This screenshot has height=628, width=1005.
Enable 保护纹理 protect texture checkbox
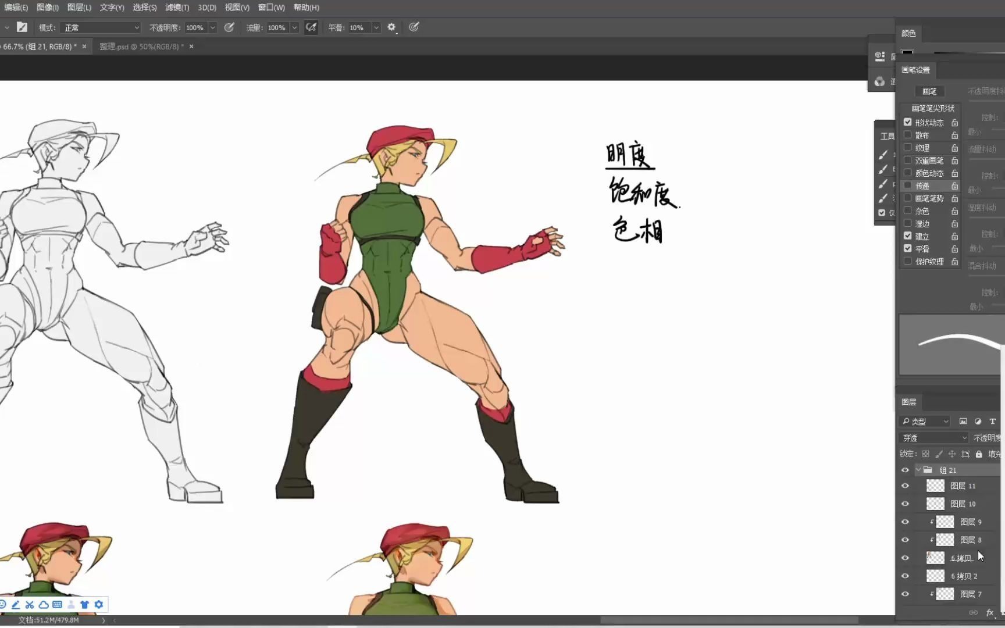coord(907,261)
